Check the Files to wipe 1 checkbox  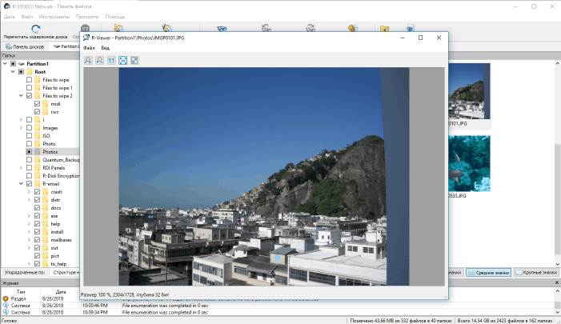tap(29, 88)
